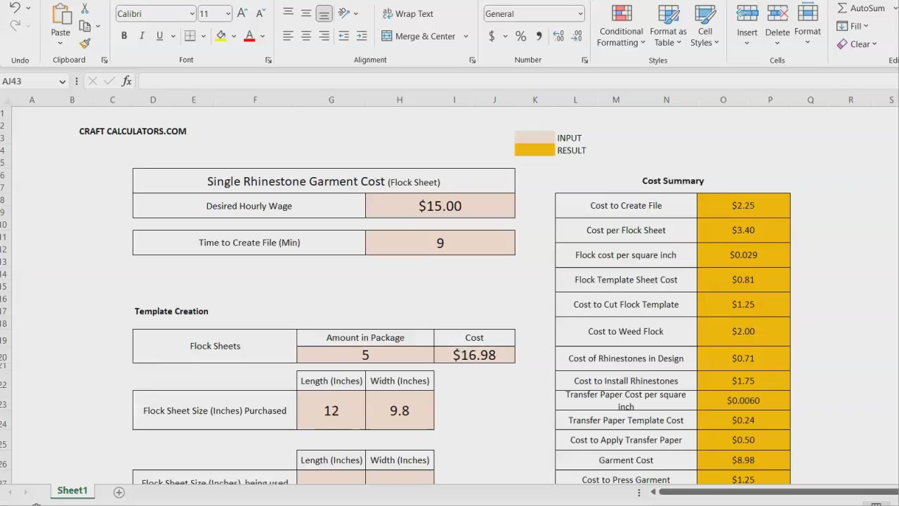Open the Calibri font name dropdown
899x506 pixels.
coord(192,14)
